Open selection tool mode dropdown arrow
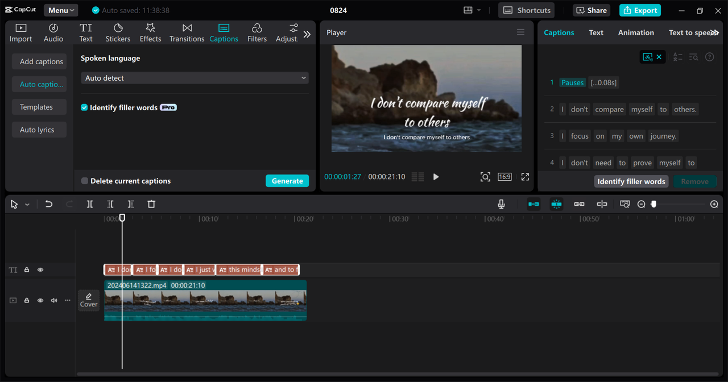 pos(27,205)
